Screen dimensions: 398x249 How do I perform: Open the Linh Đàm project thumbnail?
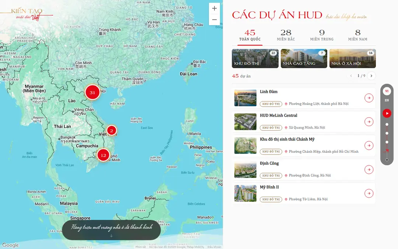pyautogui.click(x=245, y=98)
